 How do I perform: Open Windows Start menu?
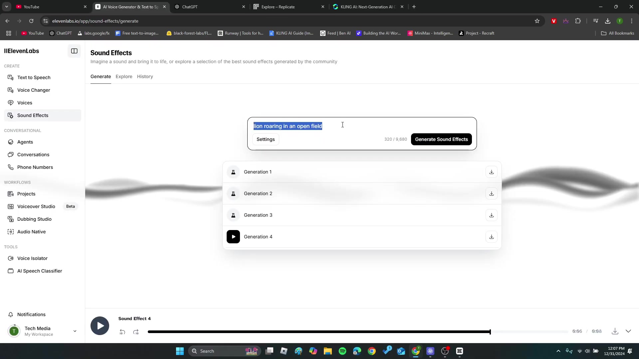180,351
